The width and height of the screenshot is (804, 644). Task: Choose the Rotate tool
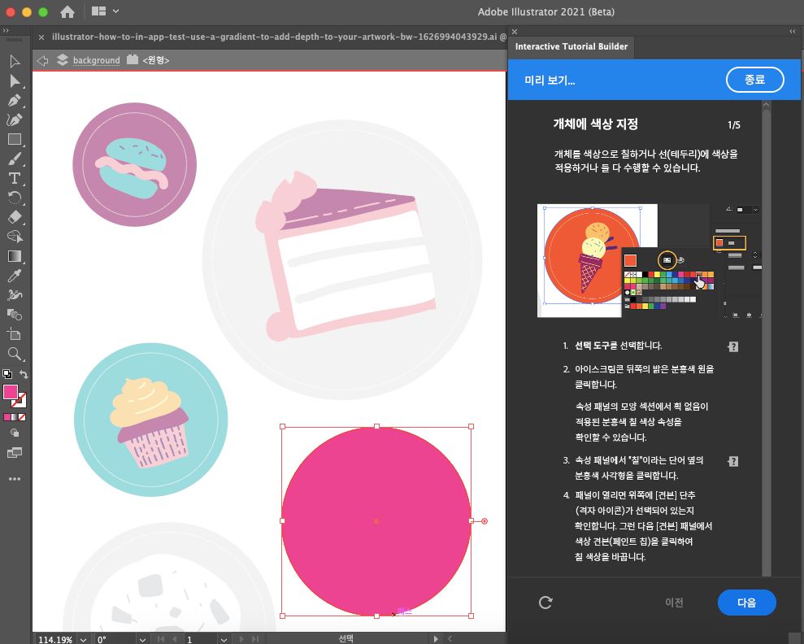pos(15,198)
